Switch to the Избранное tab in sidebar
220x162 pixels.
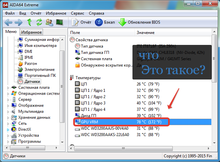pos(31,32)
